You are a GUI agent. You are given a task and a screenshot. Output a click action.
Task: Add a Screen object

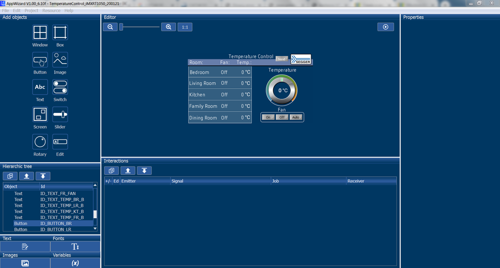click(40, 114)
